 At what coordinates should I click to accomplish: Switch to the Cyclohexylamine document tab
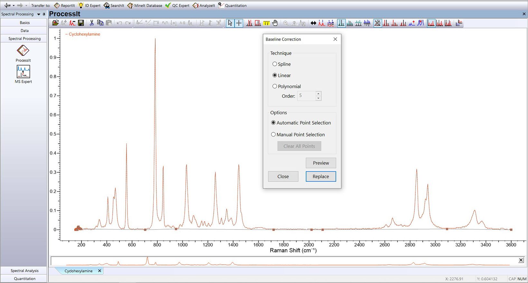click(x=79, y=271)
